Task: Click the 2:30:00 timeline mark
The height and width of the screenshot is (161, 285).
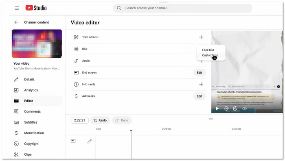Action: click(x=236, y=129)
